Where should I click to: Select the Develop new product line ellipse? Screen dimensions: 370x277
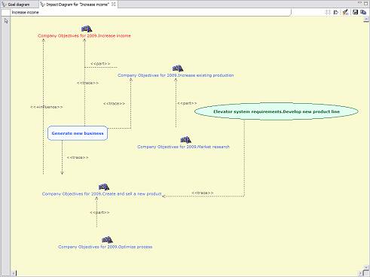coord(277,111)
